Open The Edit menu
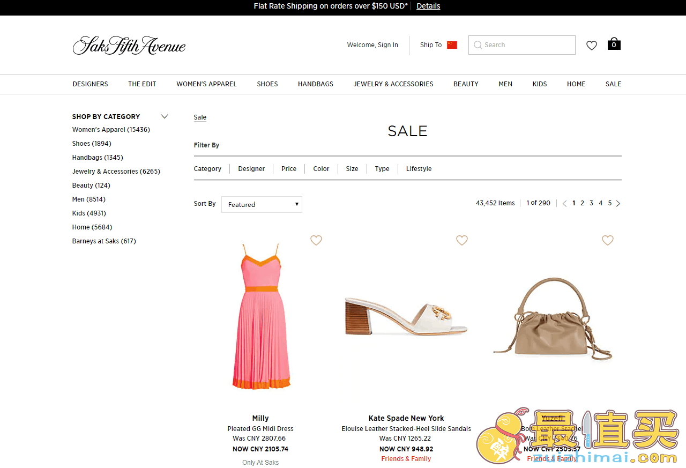Viewport: 686px width, 468px height. click(x=142, y=84)
